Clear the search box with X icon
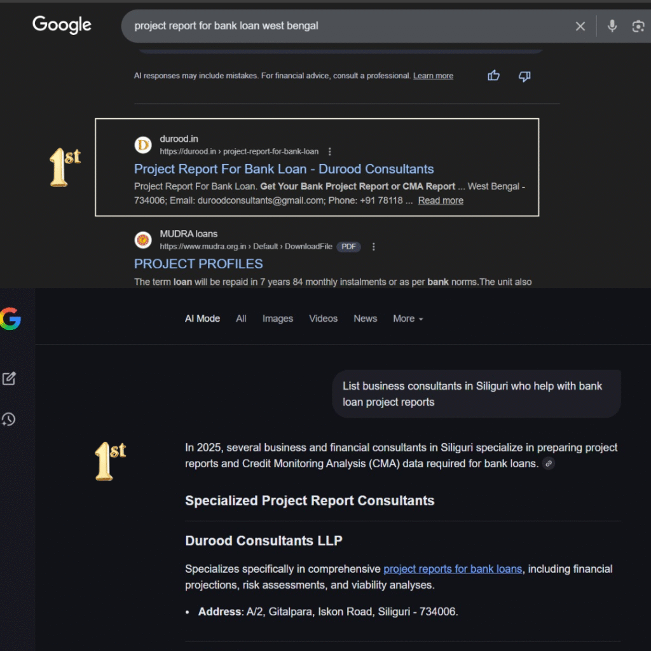This screenshot has width=651, height=651. 580,26
